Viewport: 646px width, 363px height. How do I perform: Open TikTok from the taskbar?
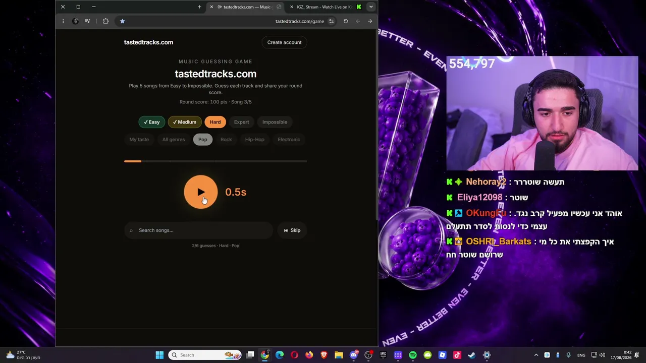tap(457, 355)
